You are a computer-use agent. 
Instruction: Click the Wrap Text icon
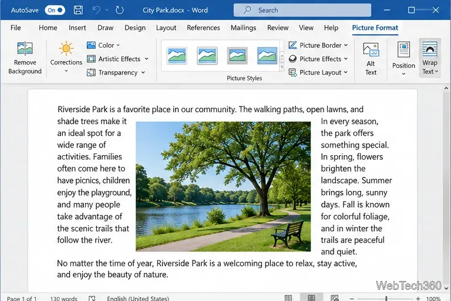[x=430, y=49]
